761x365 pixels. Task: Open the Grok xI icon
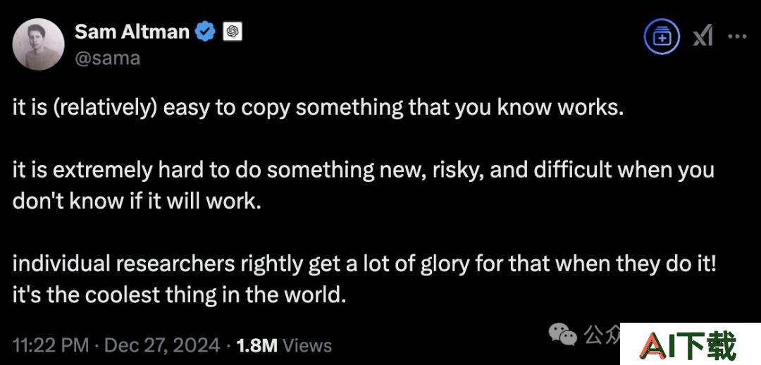703,37
